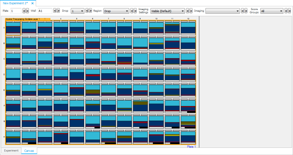Click next drop arrow button
This screenshot has height=155, width=293.
tap(90, 10)
